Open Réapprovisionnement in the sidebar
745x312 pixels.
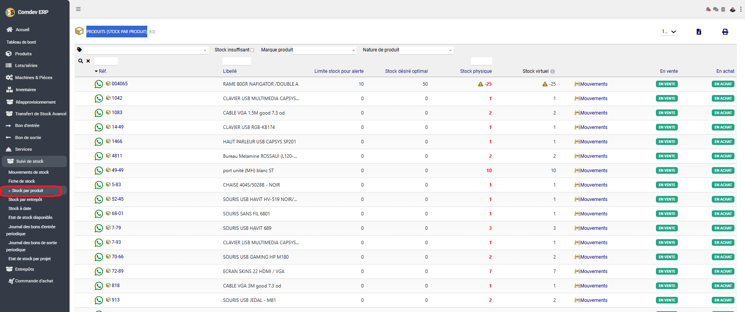point(36,102)
